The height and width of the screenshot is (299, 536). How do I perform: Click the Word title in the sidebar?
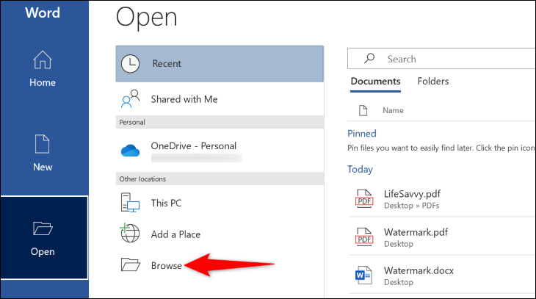43,13
